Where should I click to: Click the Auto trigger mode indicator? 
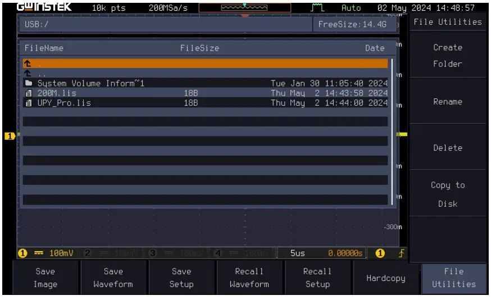tap(351, 8)
